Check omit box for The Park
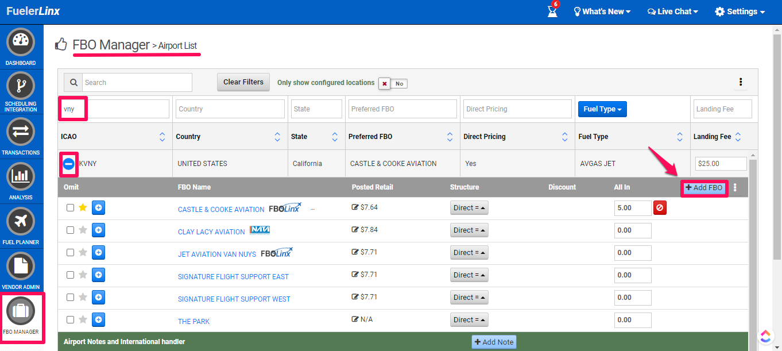782x351 pixels. pyautogui.click(x=70, y=319)
